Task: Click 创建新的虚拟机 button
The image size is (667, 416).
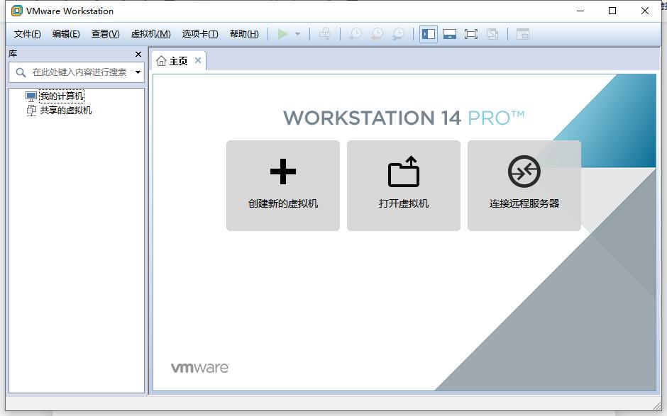Action: [282, 185]
